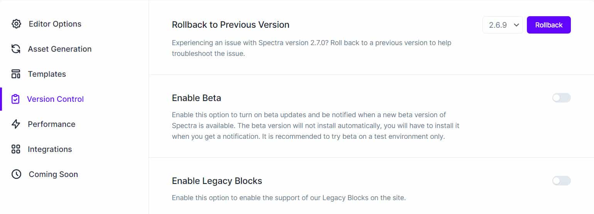Viewport: 594px width, 214px height.
Task: Click the Templates layout icon
Action: point(16,74)
